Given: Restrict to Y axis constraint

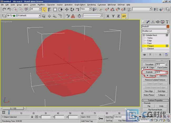Looking at the screenshot, I should 113,16.
